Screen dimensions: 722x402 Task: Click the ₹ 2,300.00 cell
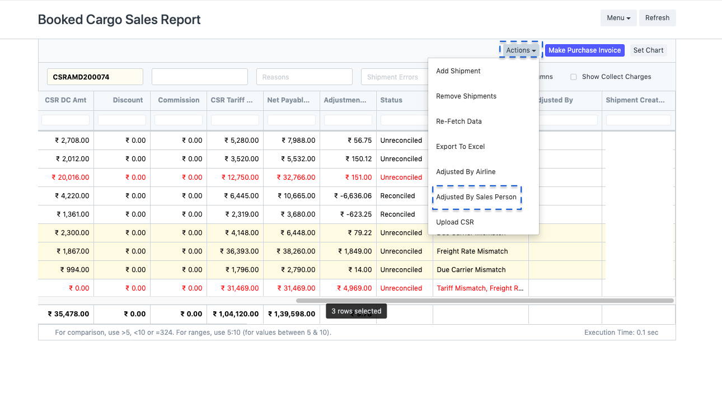tap(66, 233)
